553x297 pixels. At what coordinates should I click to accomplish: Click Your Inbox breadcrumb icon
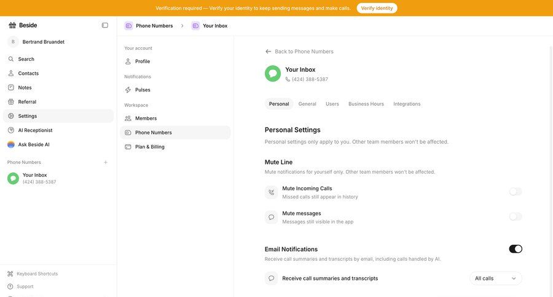click(195, 26)
